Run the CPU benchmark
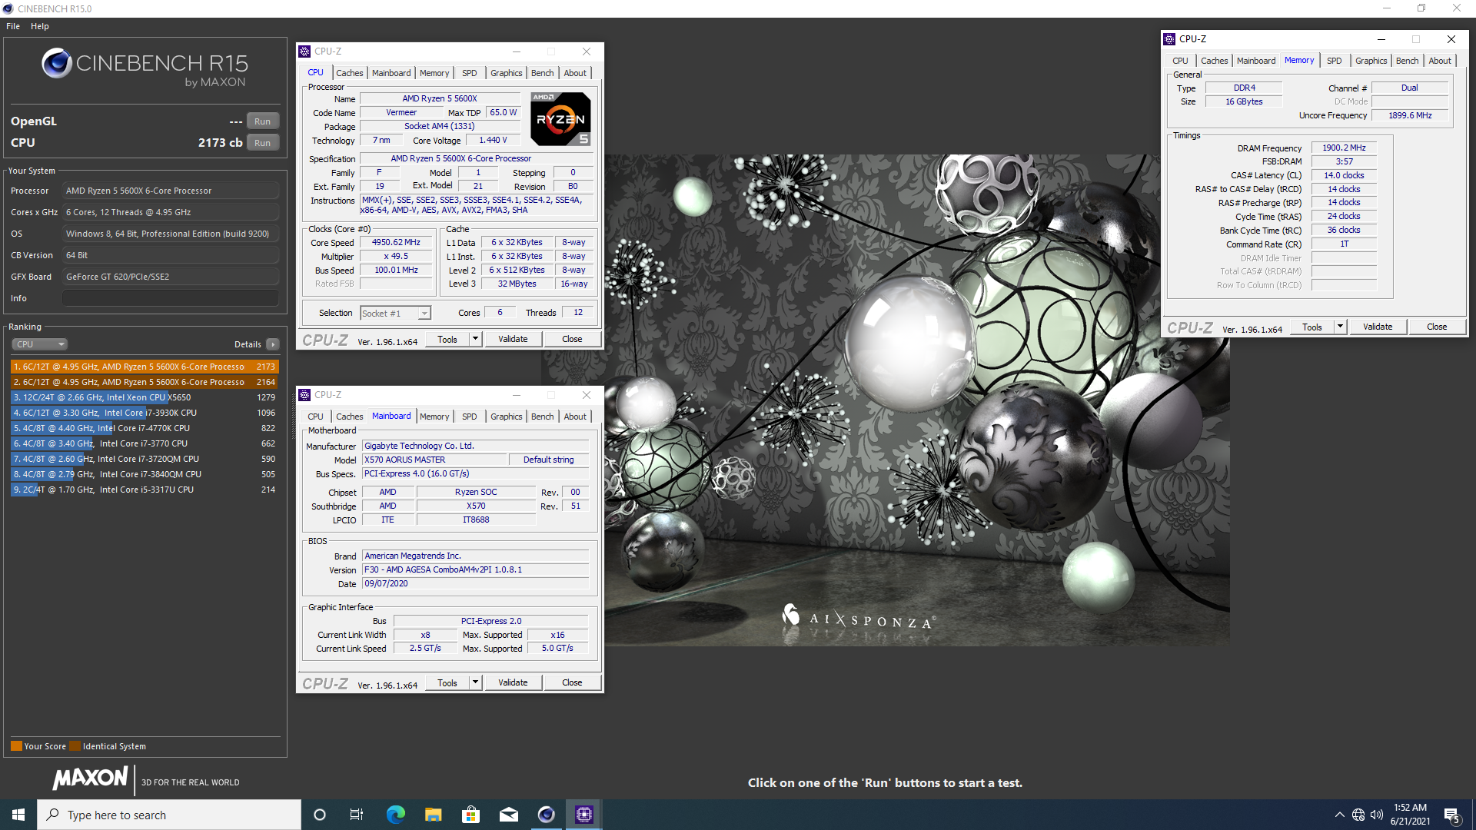Viewport: 1476px width, 830px height. pos(262,143)
